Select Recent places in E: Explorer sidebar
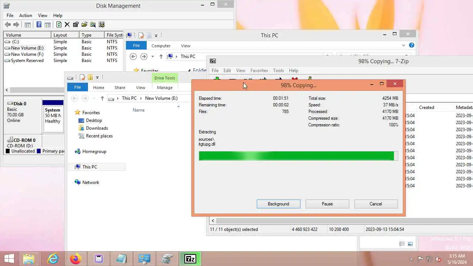Viewport: 473px width, 266px height. (99, 136)
